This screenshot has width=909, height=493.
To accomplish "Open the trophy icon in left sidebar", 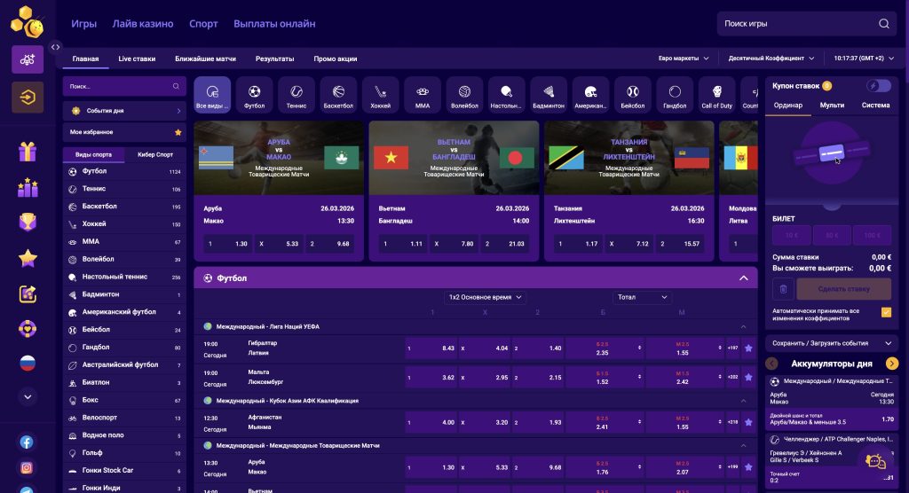I will pyautogui.click(x=28, y=222).
